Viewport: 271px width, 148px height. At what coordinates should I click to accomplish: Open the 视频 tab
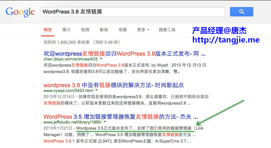click(x=85, y=30)
